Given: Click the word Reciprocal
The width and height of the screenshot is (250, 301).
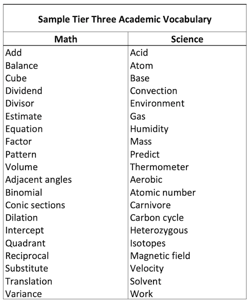Looking at the screenshot, I should 27,256.
